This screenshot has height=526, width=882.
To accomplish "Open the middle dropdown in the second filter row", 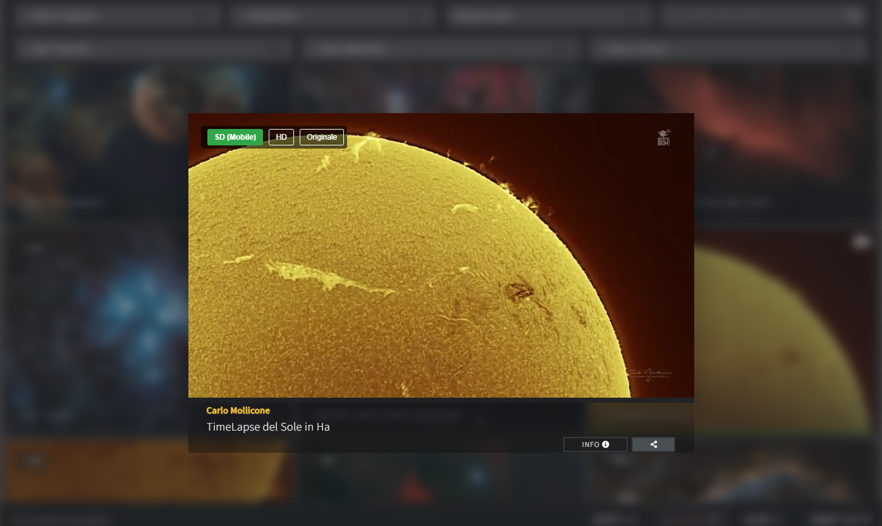I will pos(440,49).
